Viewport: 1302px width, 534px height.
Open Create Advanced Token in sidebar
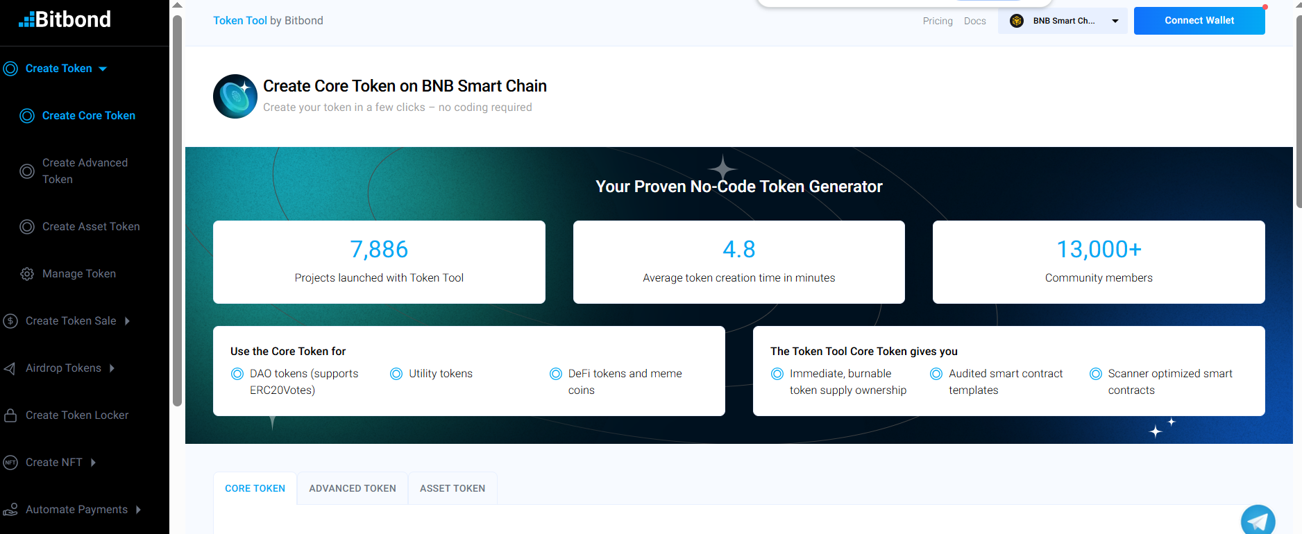[x=85, y=171]
